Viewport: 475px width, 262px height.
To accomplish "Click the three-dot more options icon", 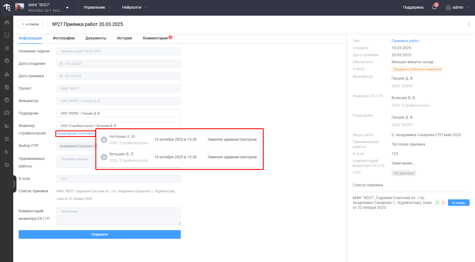I will pyautogui.click(x=469, y=24).
